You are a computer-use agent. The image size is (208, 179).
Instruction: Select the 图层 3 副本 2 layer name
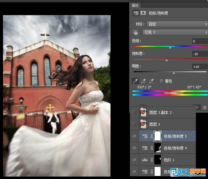coord(161,113)
